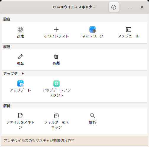The image size is (149, 147).
Task: Click the アップデートアシスタント text label
Action: 56,93
